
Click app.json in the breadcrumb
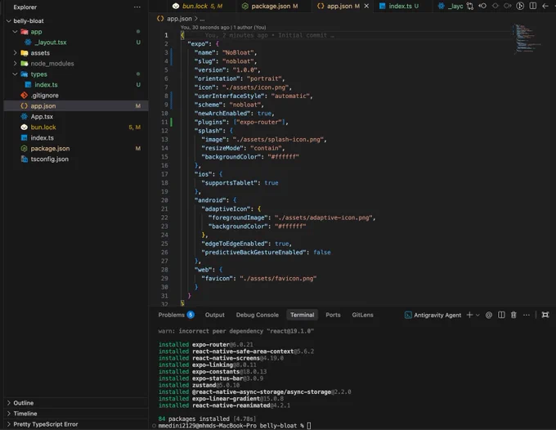click(x=179, y=19)
